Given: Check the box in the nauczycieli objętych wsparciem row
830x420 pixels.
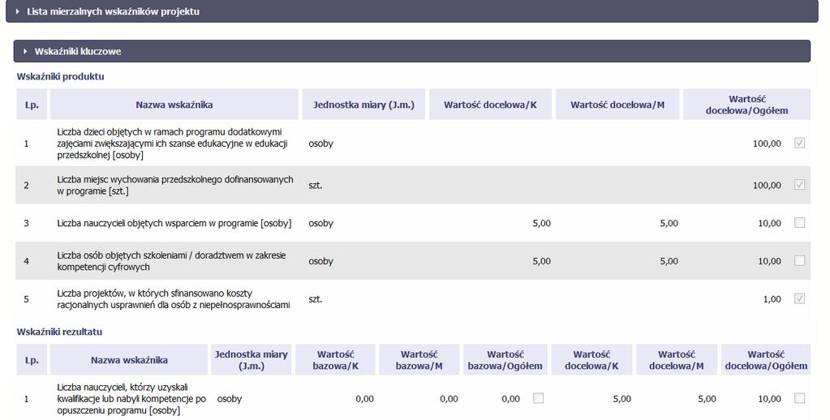Looking at the screenshot, I should tap(799, 223).
